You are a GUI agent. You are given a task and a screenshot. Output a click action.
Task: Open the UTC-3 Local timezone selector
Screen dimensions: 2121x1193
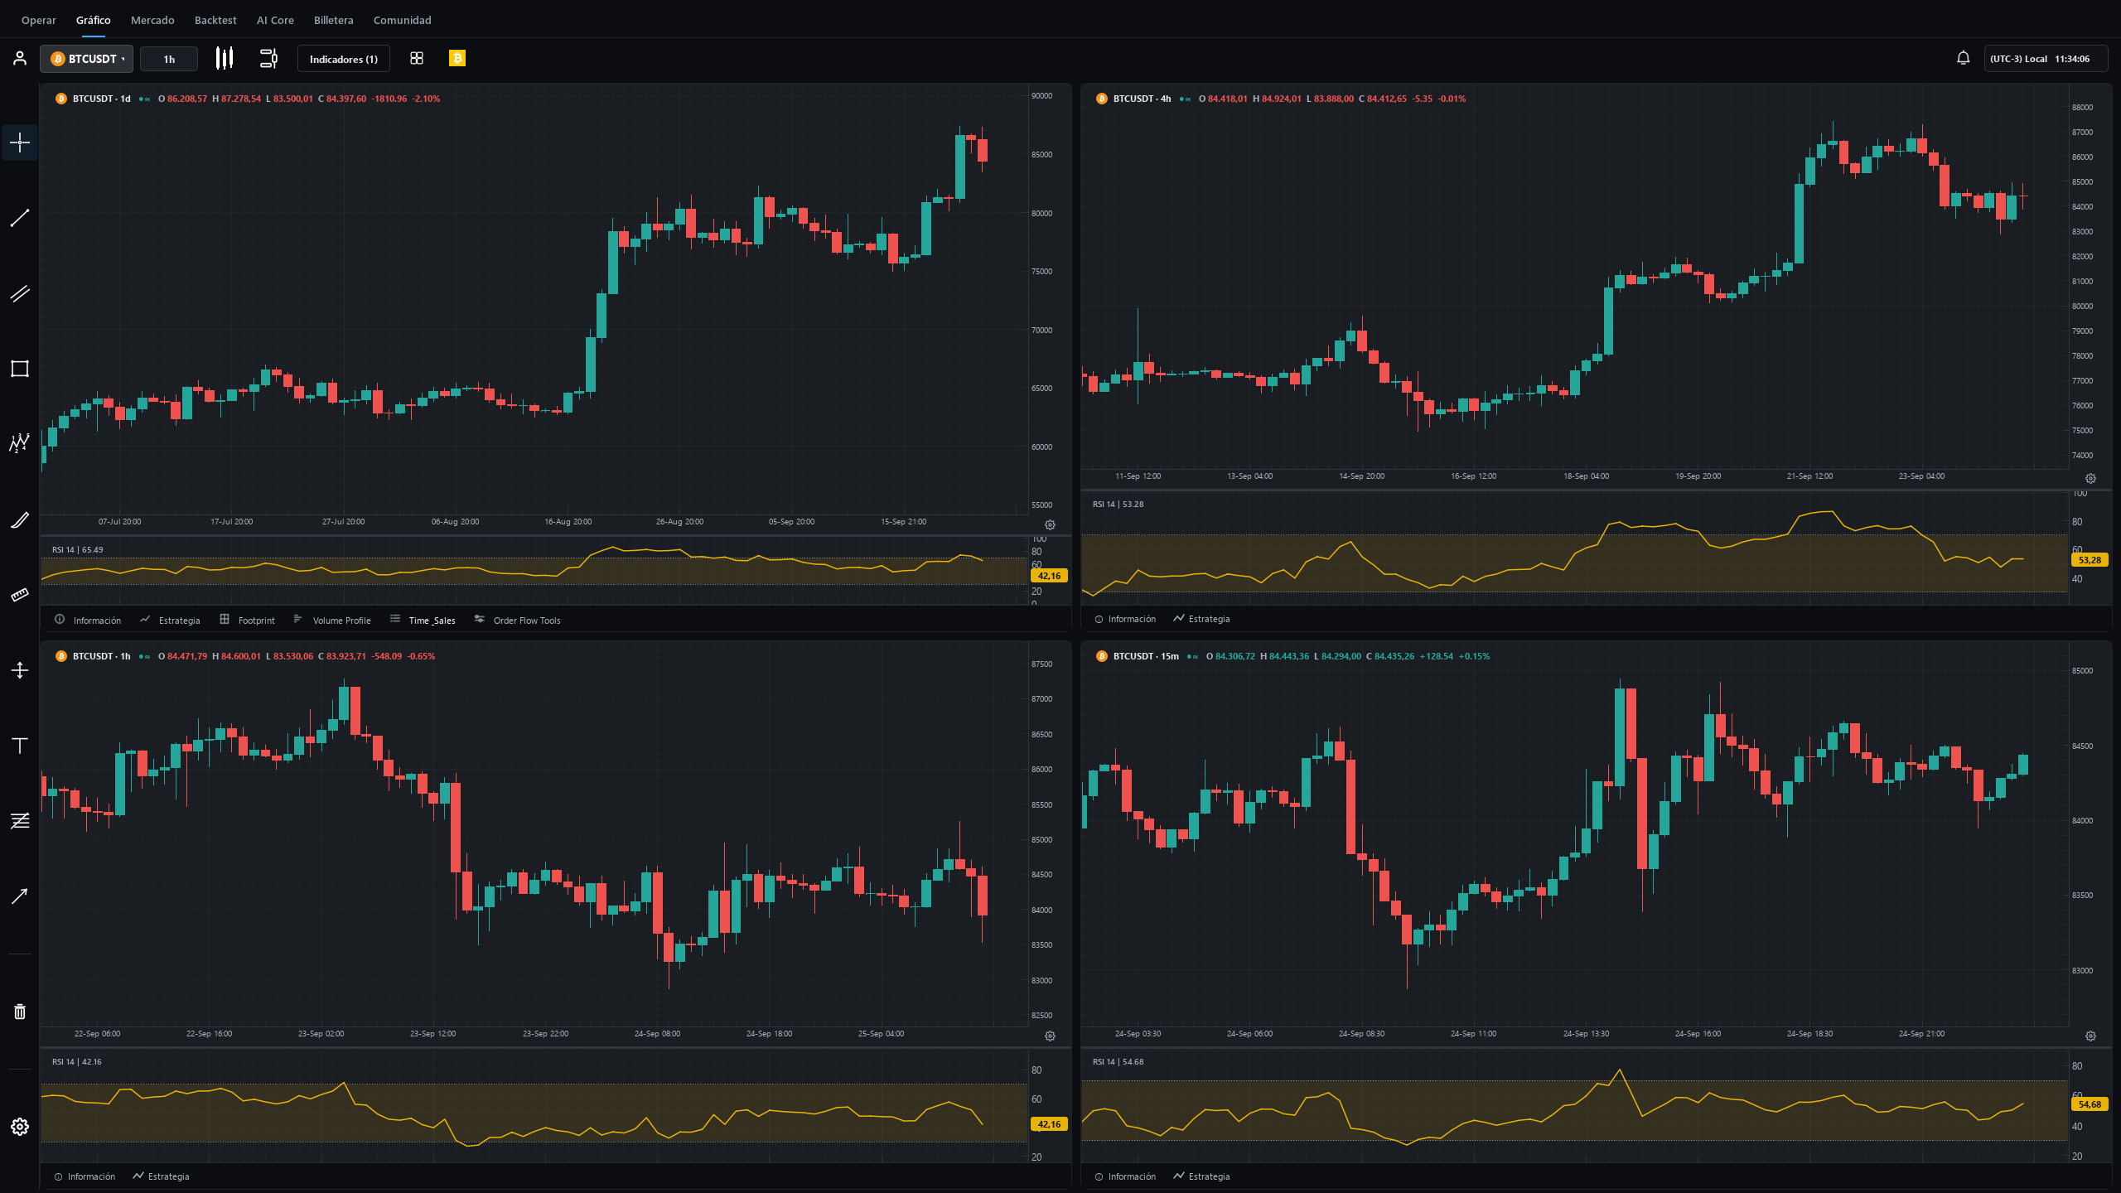pos(2046,59)
